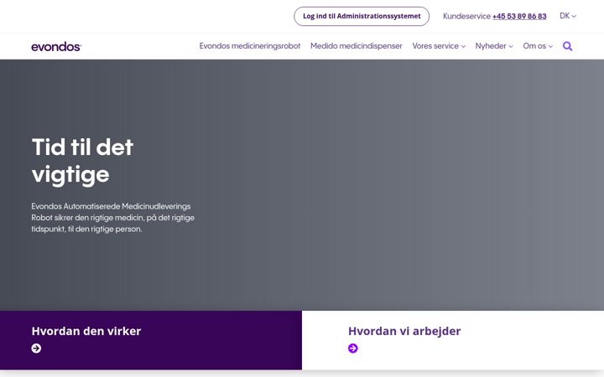This screenshot has height=377, width=604.
Task: Click the Kundeservice label
Action: click(x=466, y=16)
